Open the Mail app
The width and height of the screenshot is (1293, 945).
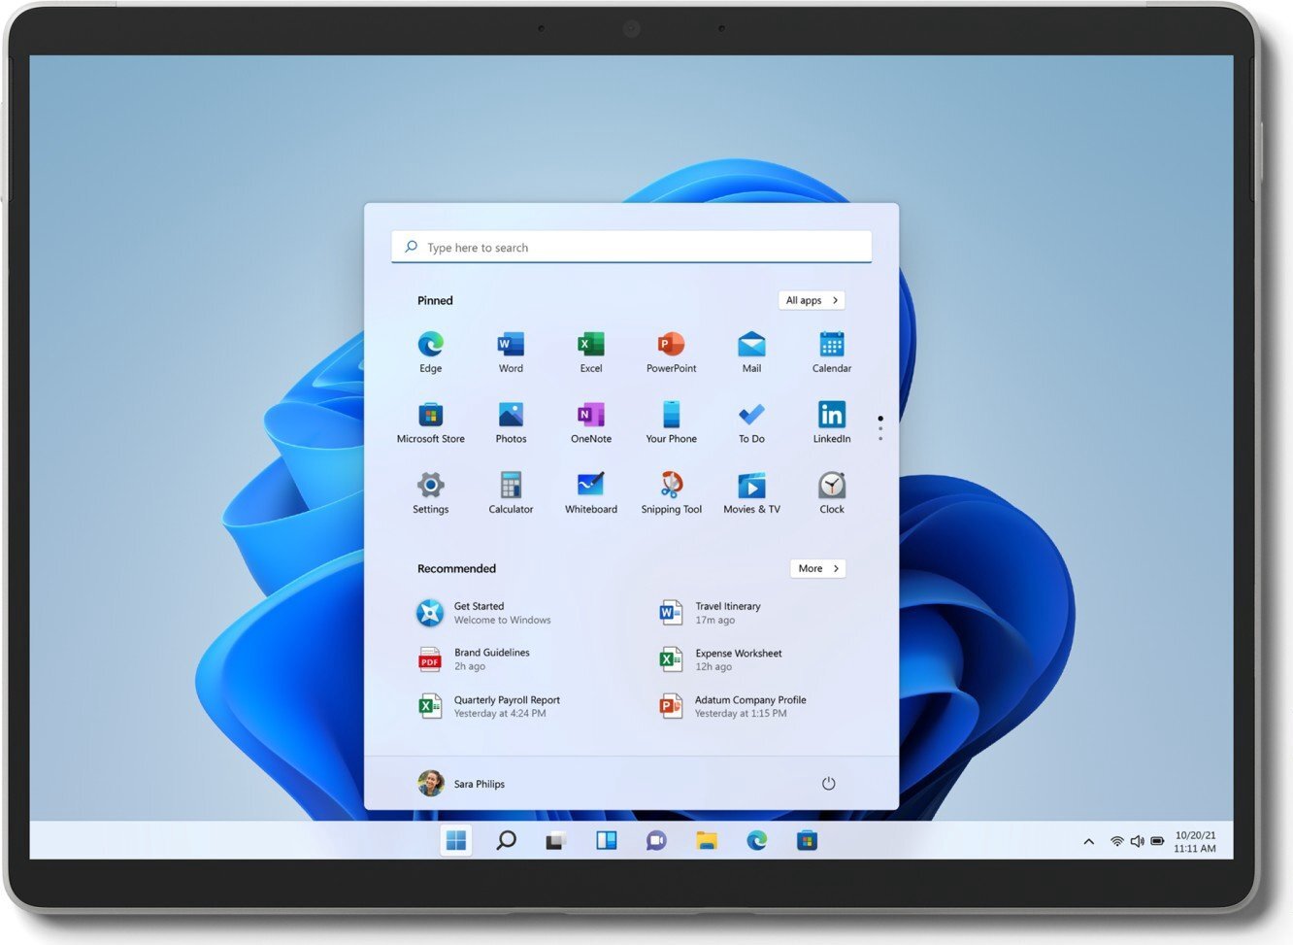[751, 352]
